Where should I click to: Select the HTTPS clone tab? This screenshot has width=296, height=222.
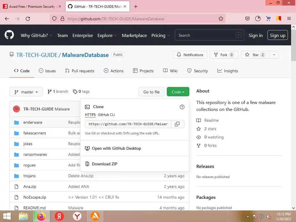[x=90, y=114]
